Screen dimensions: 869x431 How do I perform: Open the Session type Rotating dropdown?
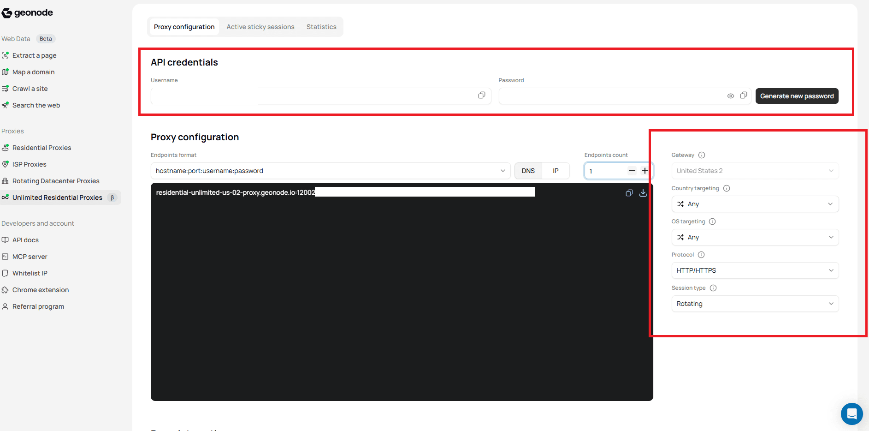click(755, 304)
